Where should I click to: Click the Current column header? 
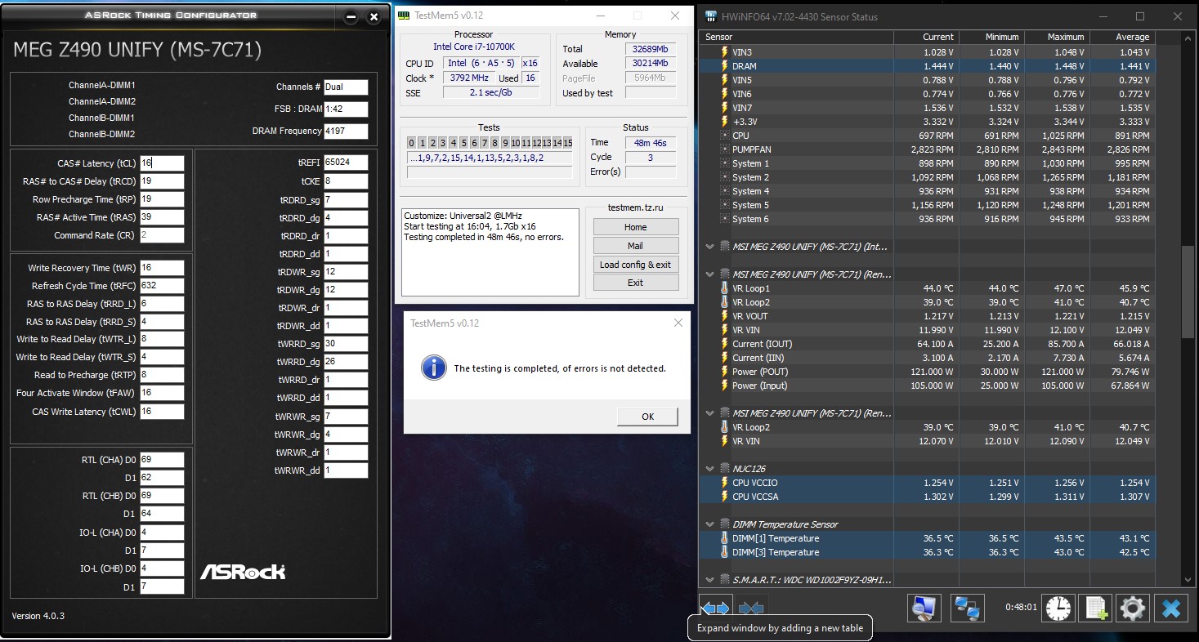point(926,37)
